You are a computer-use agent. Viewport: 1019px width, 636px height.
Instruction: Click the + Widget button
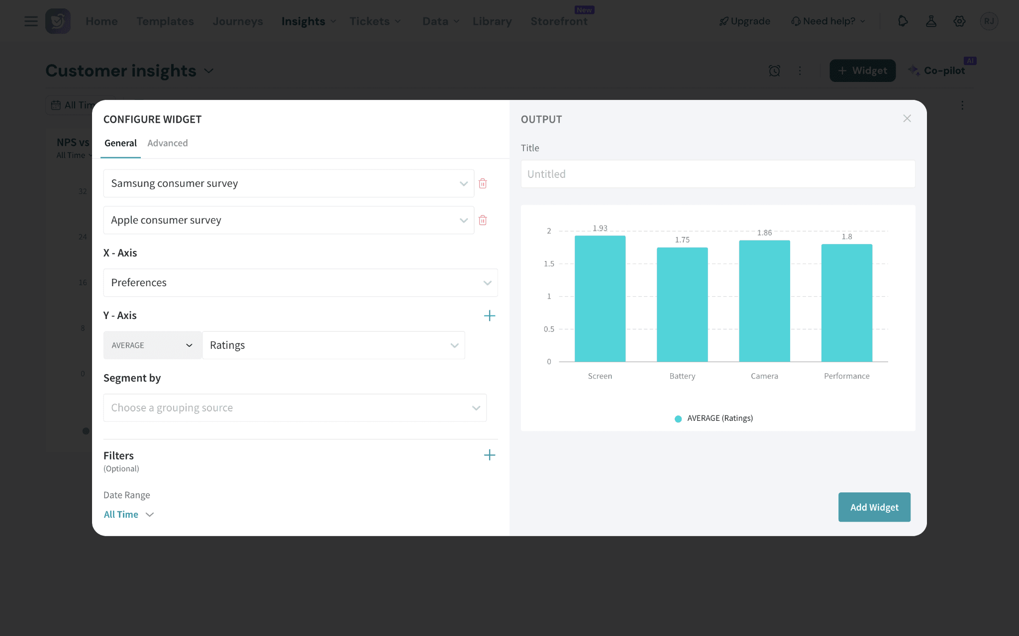[x=862, y=71]
